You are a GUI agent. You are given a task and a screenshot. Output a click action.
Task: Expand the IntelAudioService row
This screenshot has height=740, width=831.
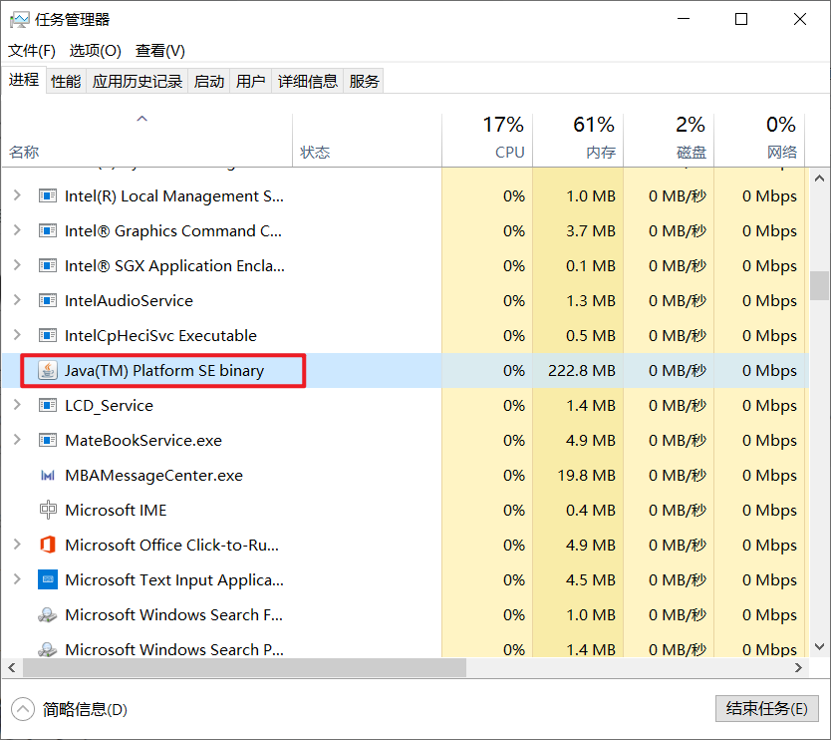17,300
